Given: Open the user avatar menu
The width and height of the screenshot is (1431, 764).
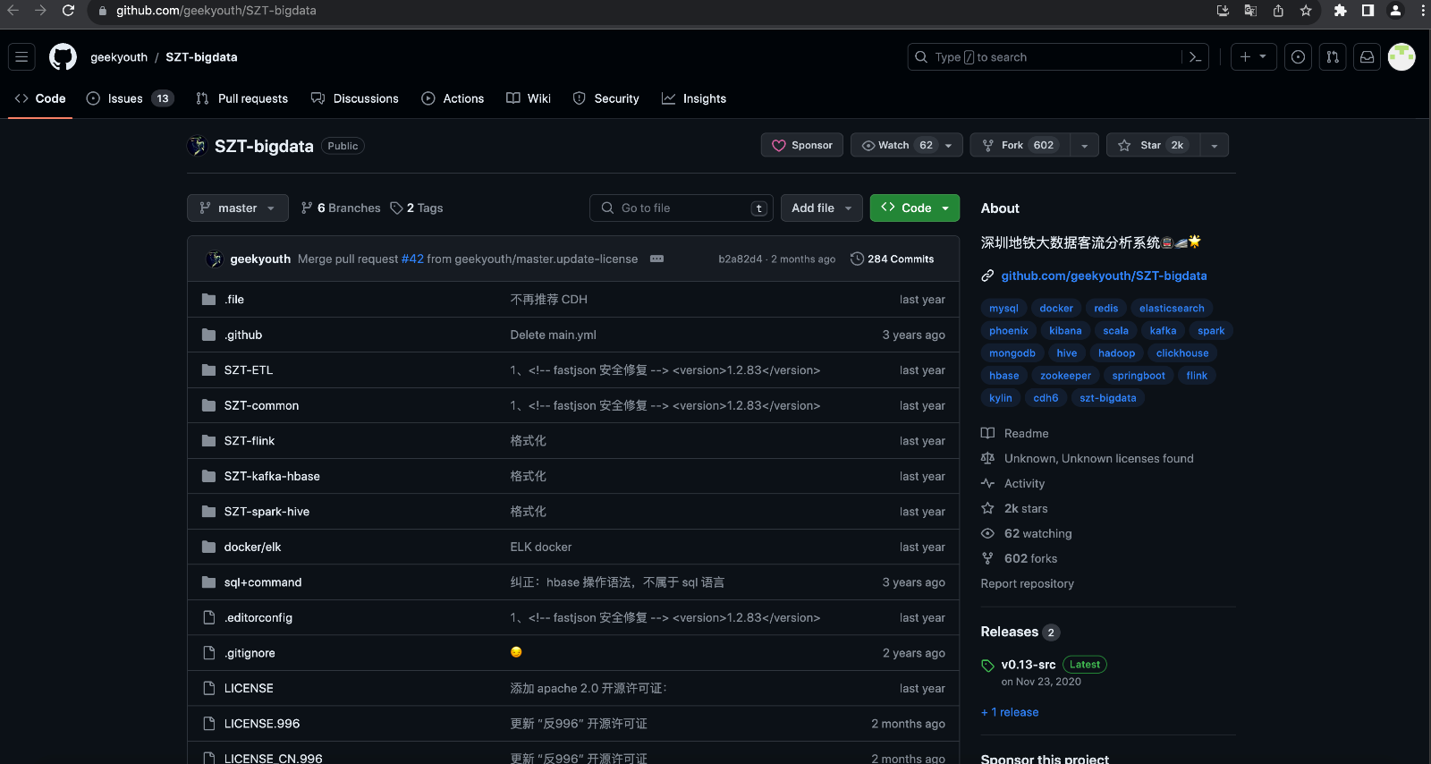Looking at the screenshot, I should [x=1401, y=57].
